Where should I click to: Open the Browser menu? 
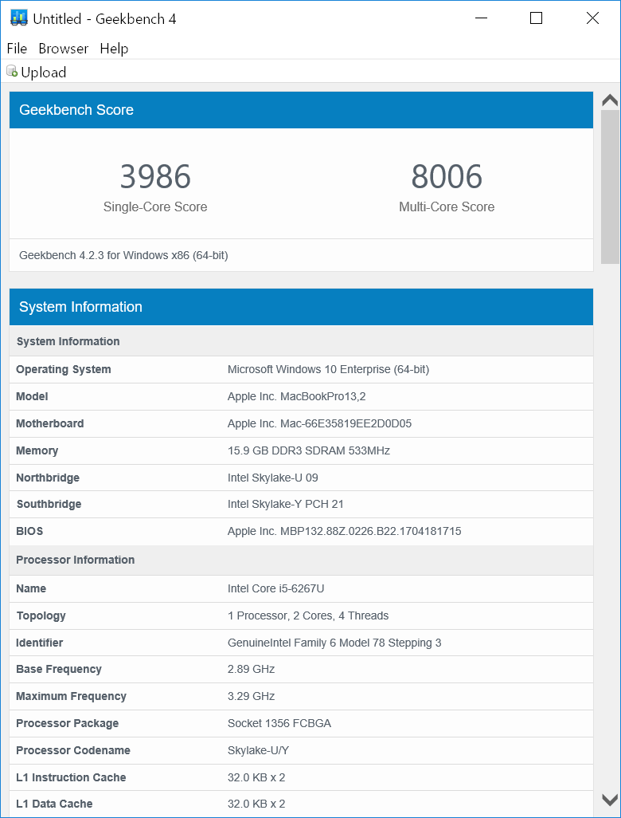64,49
